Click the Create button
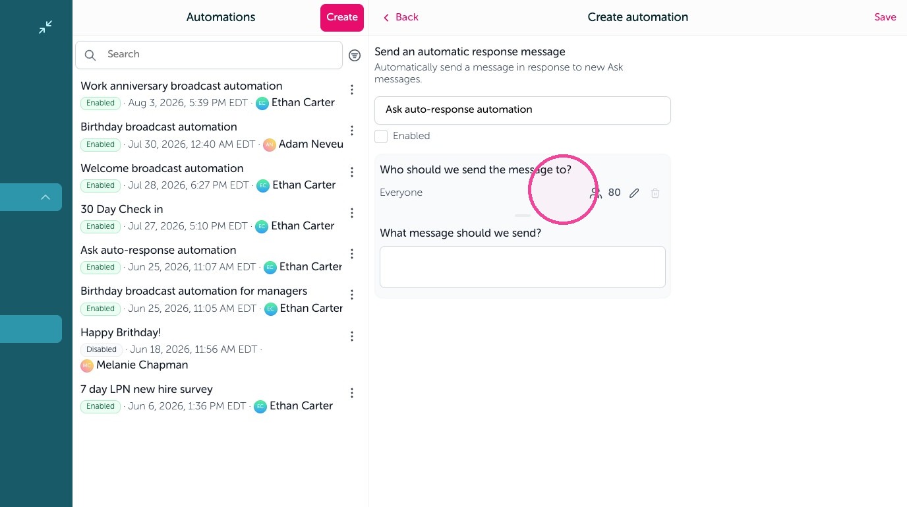 coord(342,17)
